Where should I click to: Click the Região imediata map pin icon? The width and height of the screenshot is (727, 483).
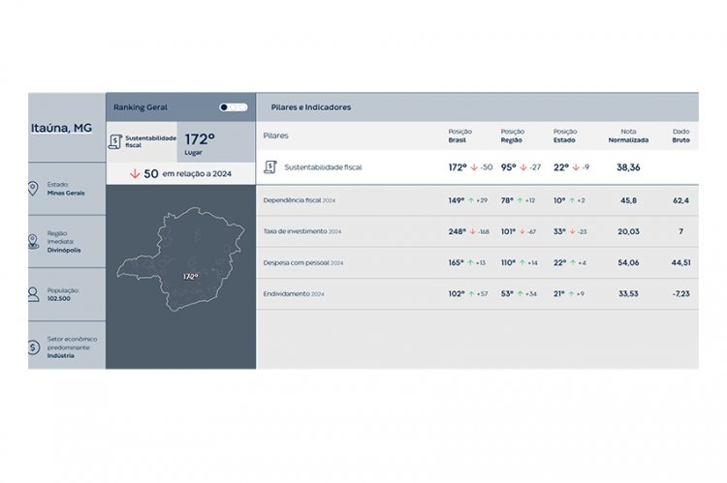pos(33,241)
